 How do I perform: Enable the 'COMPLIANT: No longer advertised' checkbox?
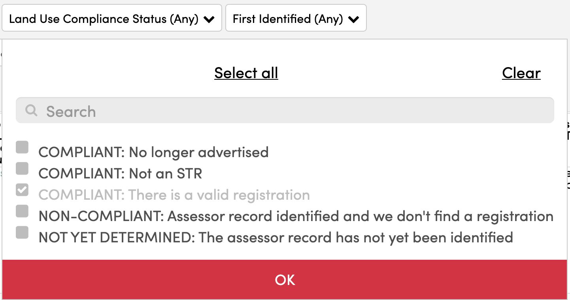coord(22,147)
